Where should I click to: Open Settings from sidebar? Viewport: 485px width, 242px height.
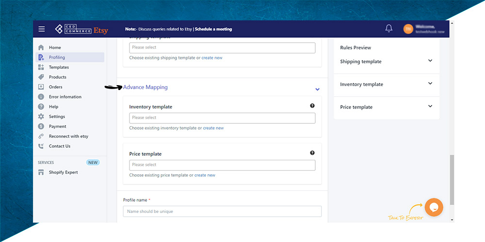point(57,117)
